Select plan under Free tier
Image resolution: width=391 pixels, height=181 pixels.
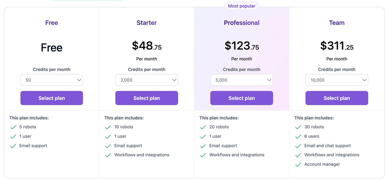pos(51,98)
